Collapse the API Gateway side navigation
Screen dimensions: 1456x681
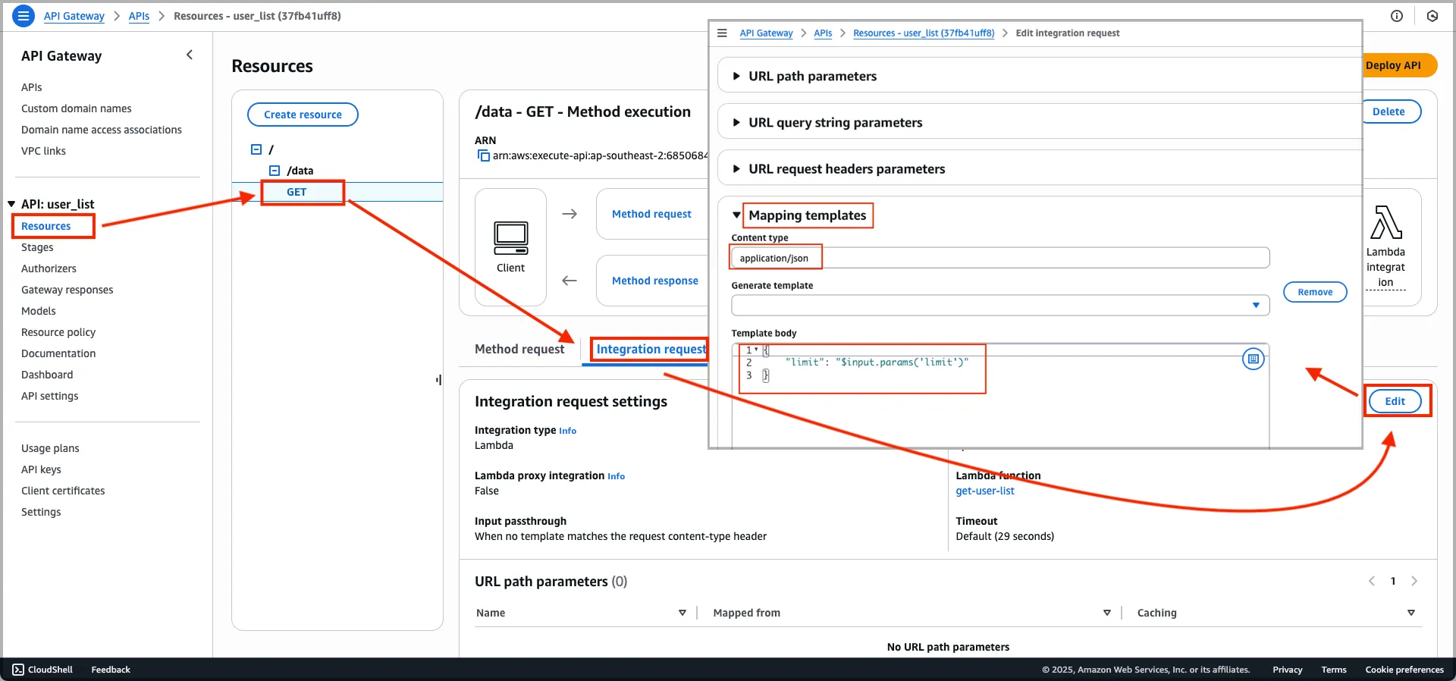190,55
